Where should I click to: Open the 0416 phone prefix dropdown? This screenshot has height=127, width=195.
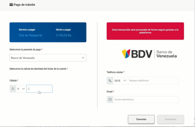point(120,81)
